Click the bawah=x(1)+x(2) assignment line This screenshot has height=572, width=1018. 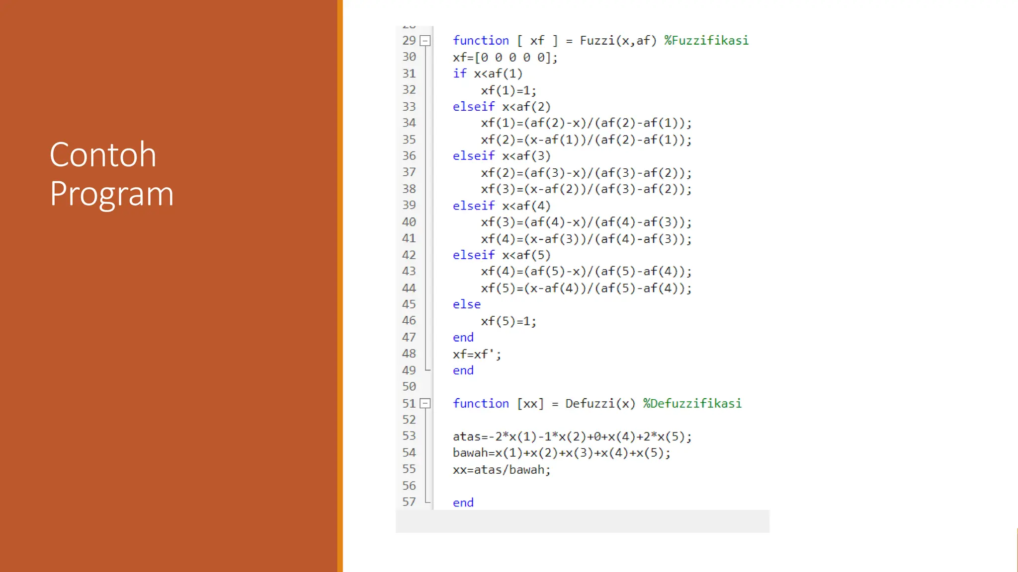561,453
